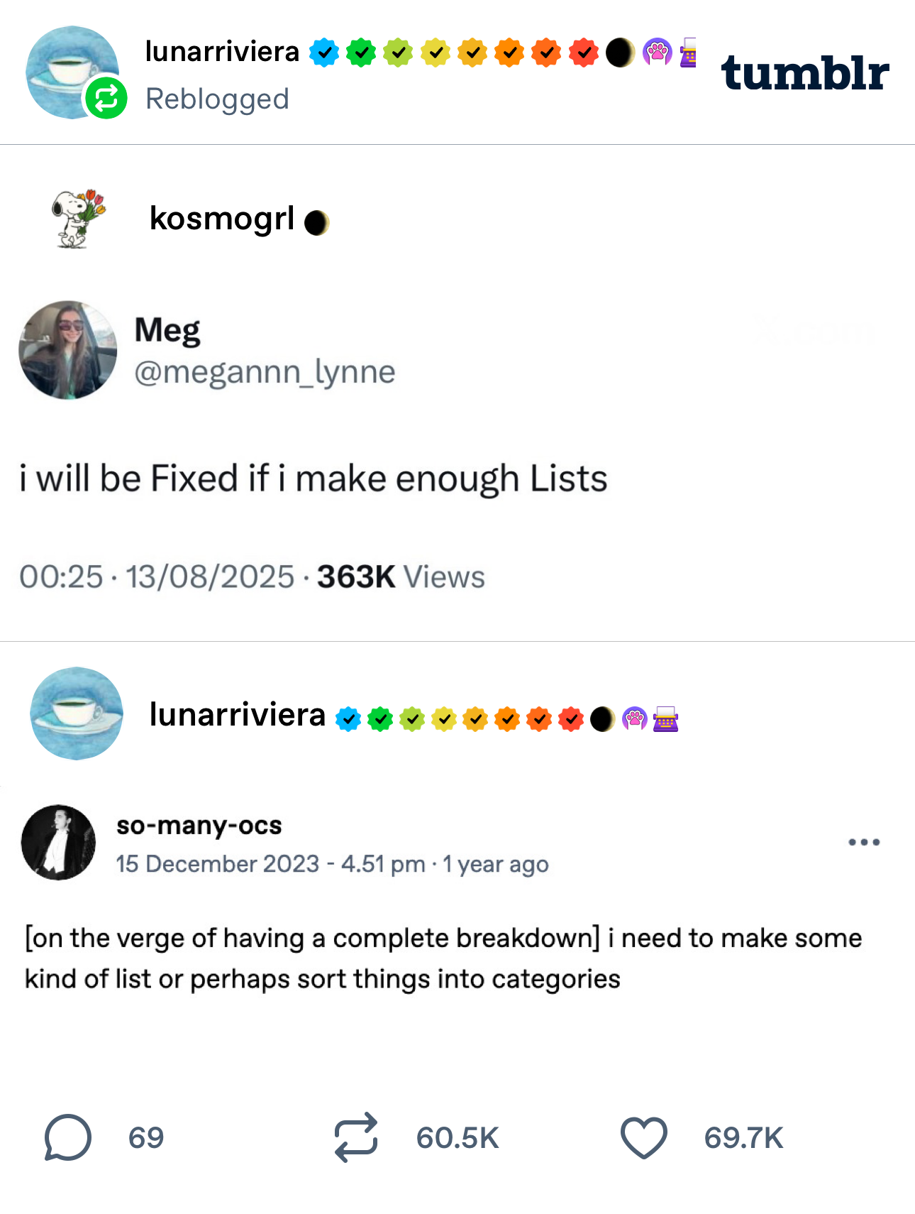Click lunarriviera username in header
The width and height of the screenshot is (915, 1214).
coord(222,52)
